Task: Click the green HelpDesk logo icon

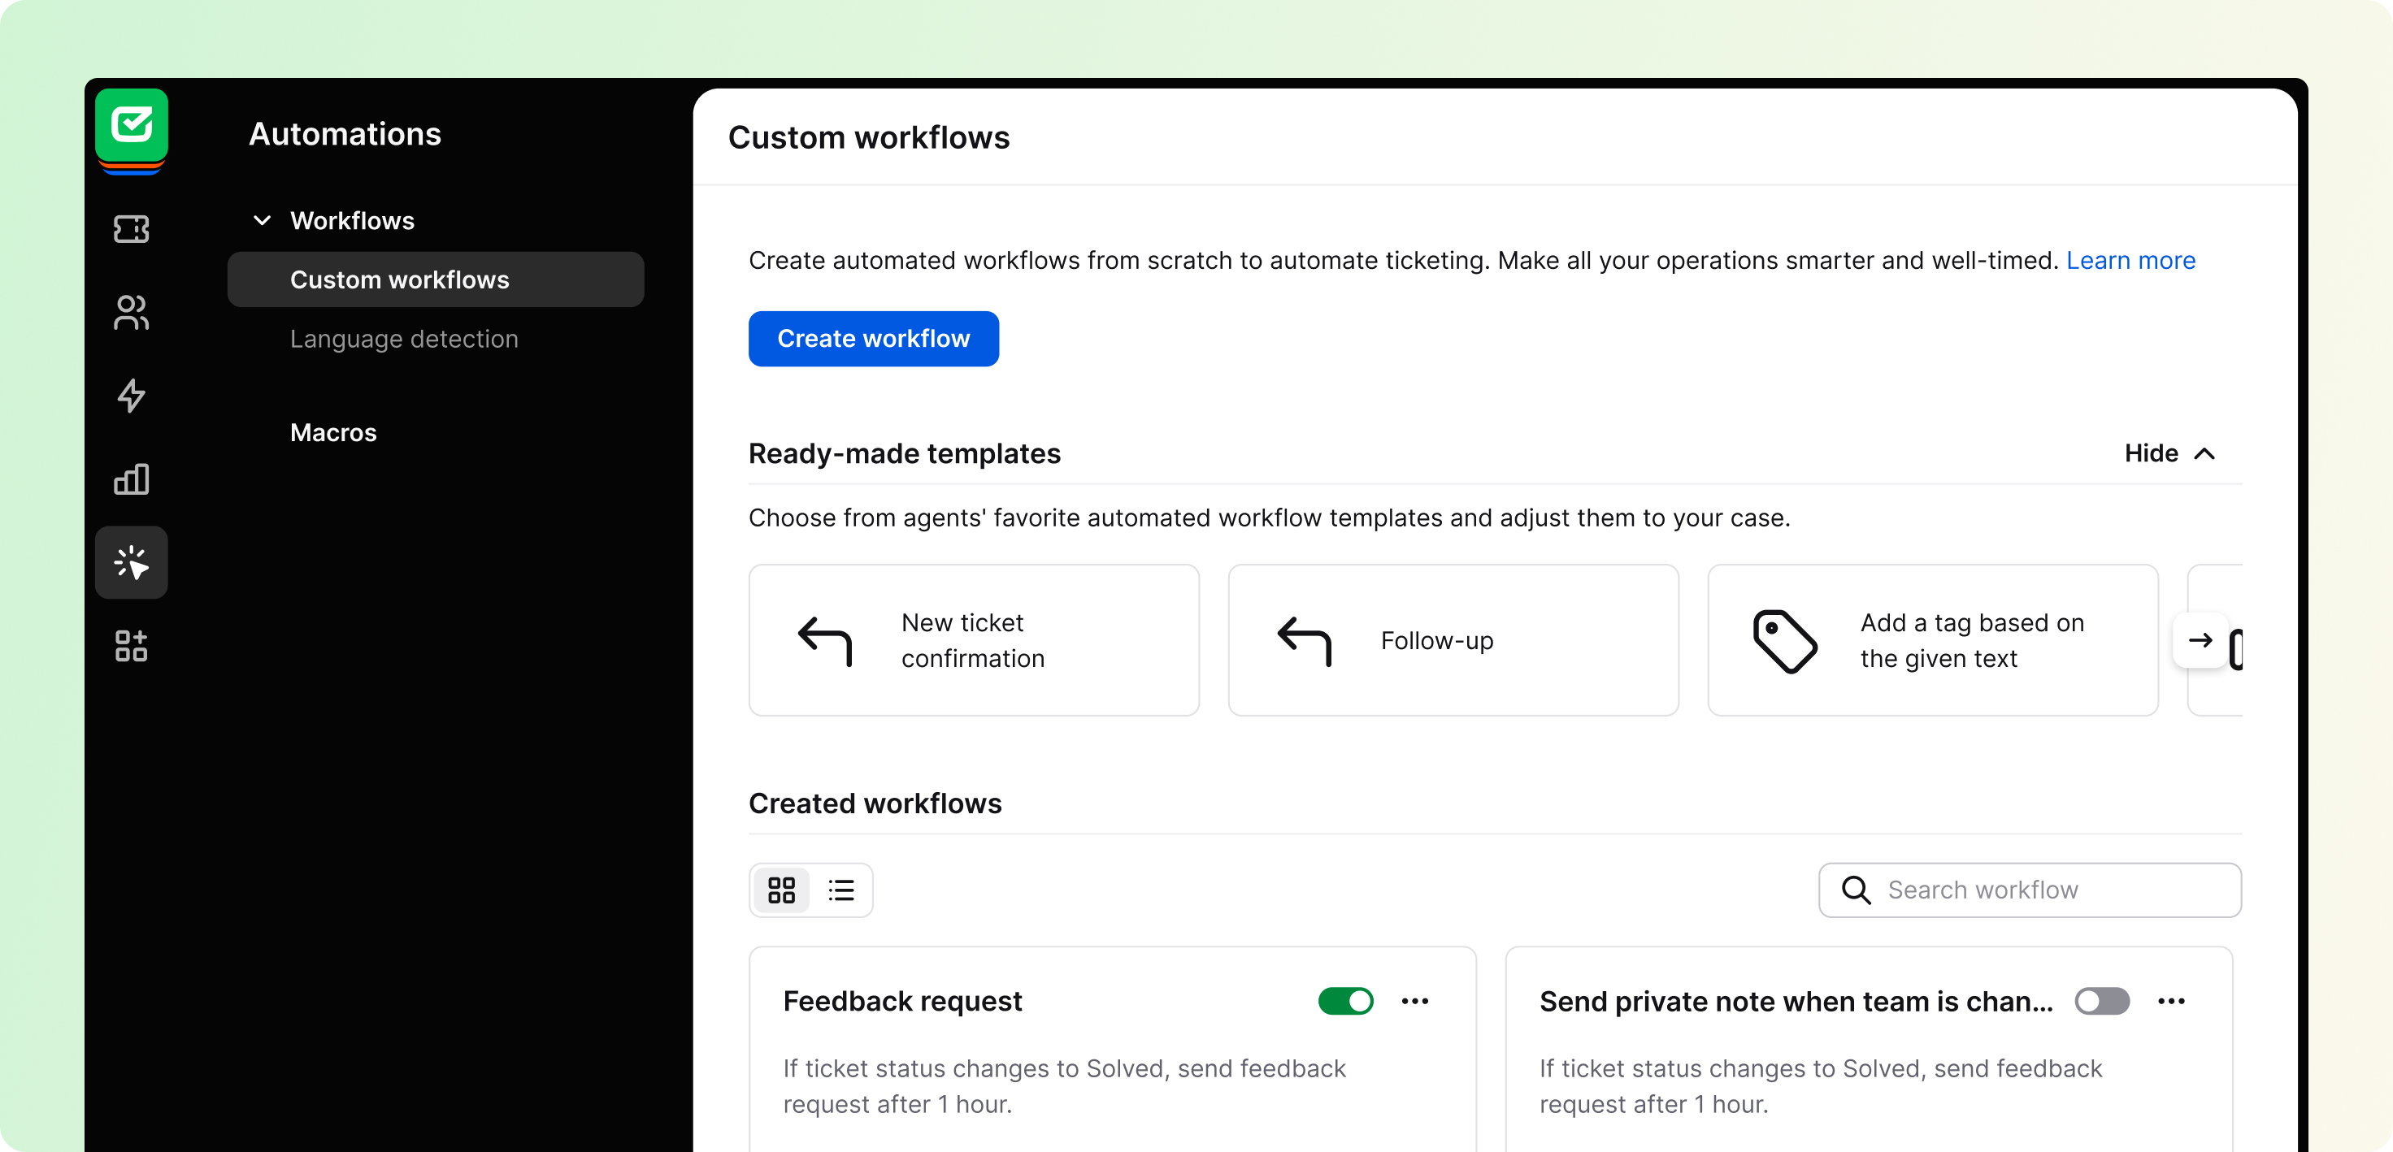Action: point(131,125)
